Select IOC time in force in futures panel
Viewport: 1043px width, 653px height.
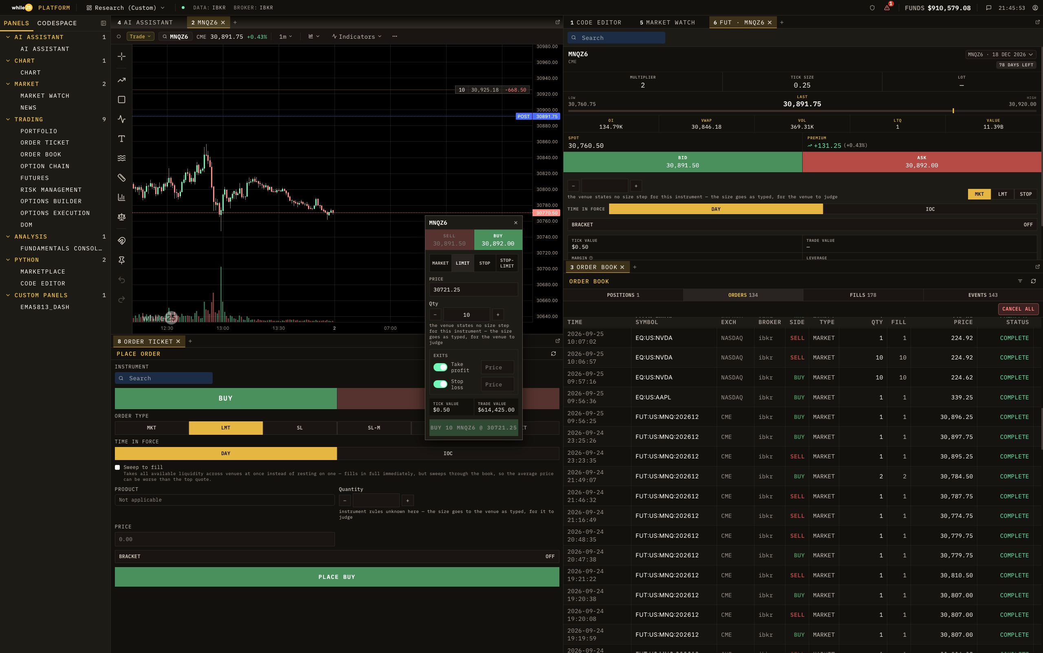(930, 209)
